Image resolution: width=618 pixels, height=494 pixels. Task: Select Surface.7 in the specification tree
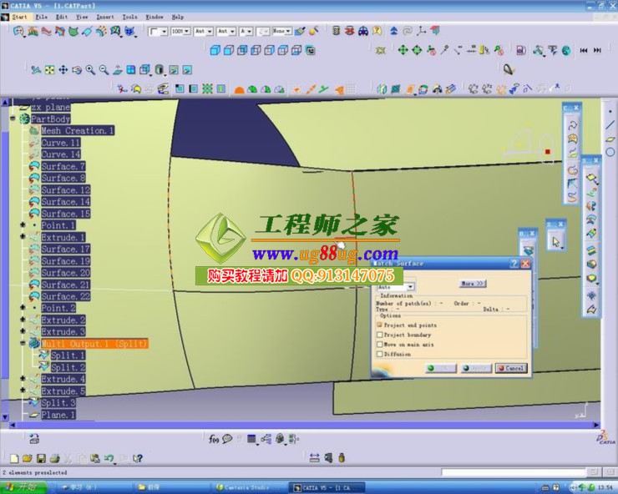pos(63,166)
